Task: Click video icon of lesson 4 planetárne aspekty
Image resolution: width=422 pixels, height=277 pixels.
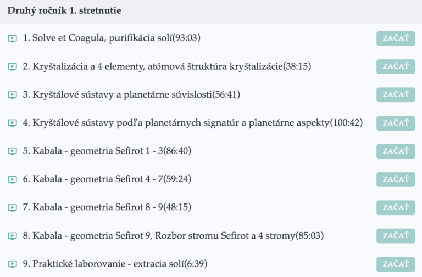Action: pyautogui.click(x=12, y=123)
